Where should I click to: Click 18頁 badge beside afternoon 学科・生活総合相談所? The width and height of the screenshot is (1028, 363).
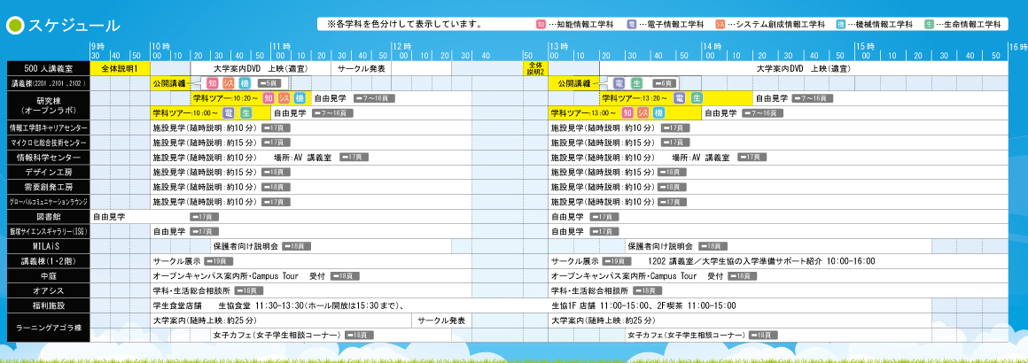tap(646, 290)
